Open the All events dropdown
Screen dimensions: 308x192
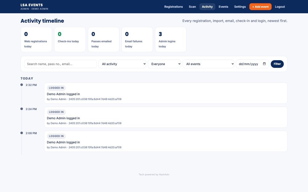209,64
